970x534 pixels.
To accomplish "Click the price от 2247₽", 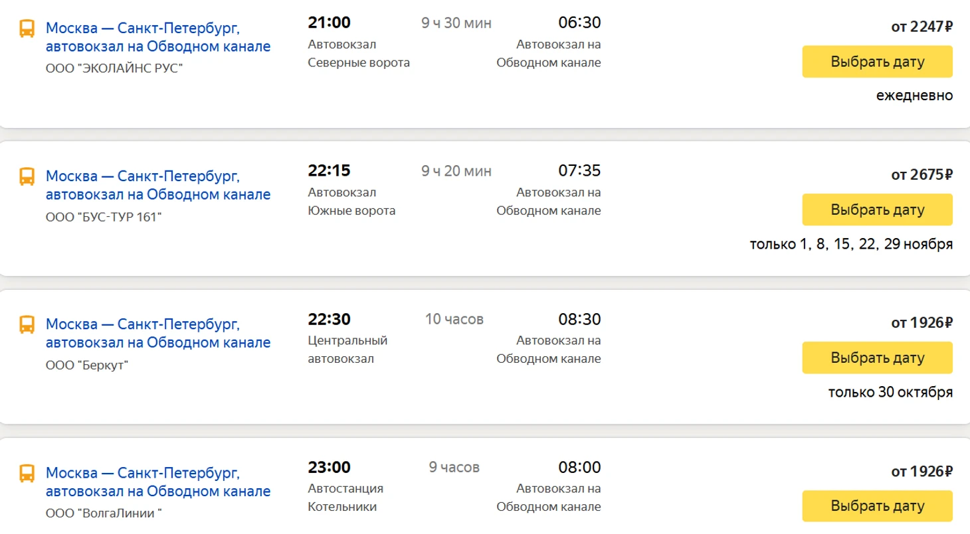I will [921, 27].
